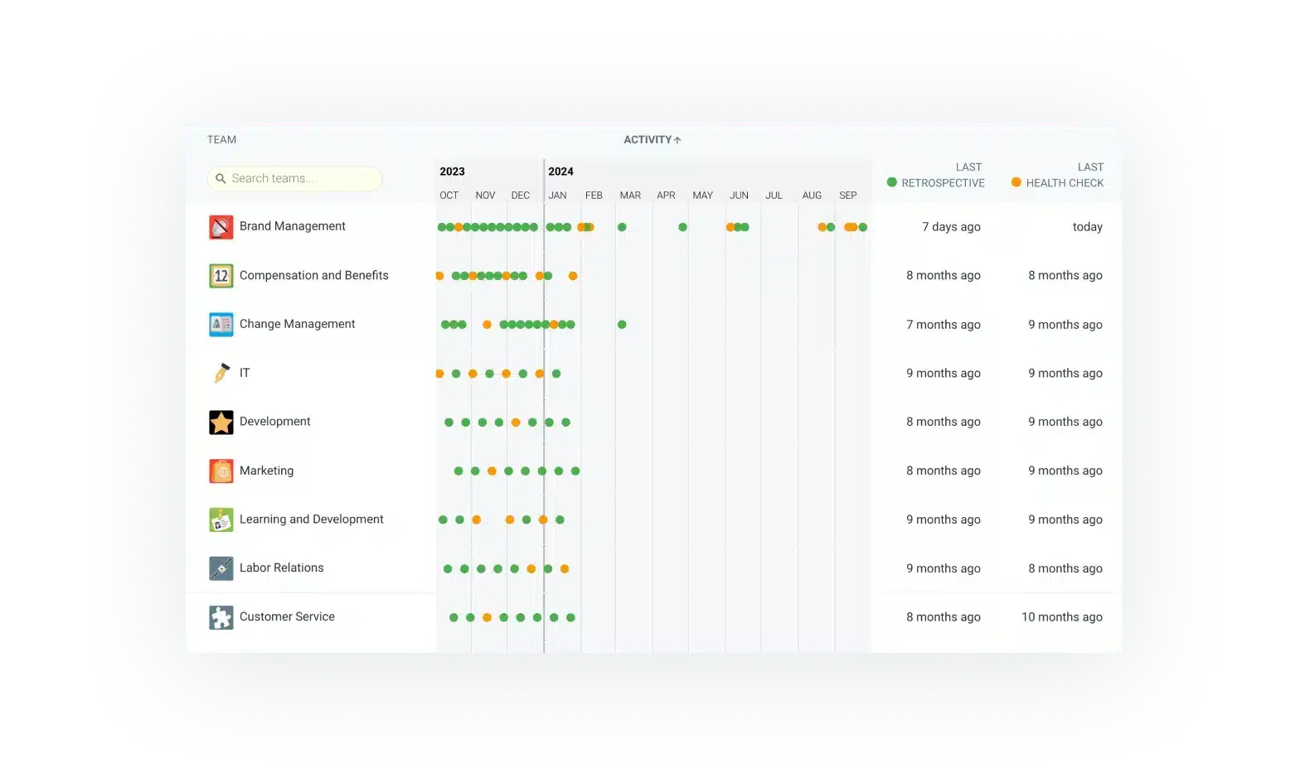The height and width of the screenshot is (773, 1305).
Task: Click the orange Health Check legend dot
Action: point(1016,182)
